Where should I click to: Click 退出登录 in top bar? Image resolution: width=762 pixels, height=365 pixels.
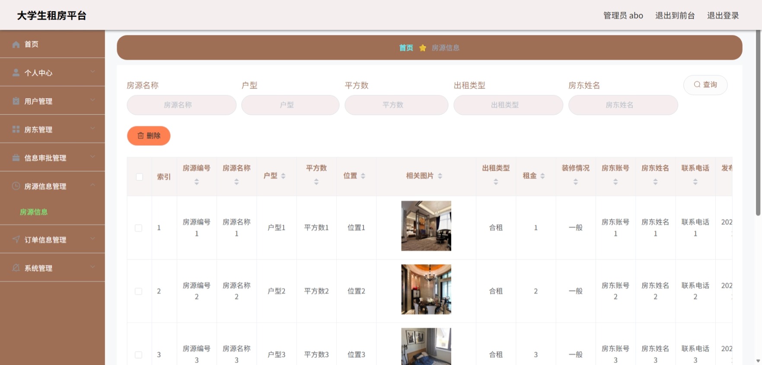point(723,16)
